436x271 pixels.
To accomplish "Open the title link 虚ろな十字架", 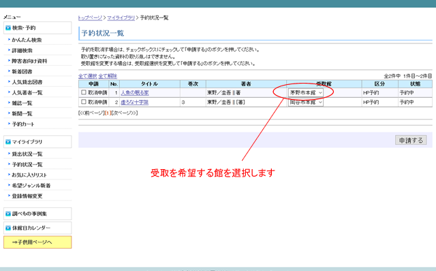I will 135,103.
